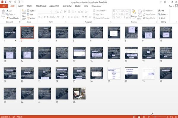Click Convert to SmartArt
The height and width of the screenshot is (118, 178).
(x=101, y=18)
